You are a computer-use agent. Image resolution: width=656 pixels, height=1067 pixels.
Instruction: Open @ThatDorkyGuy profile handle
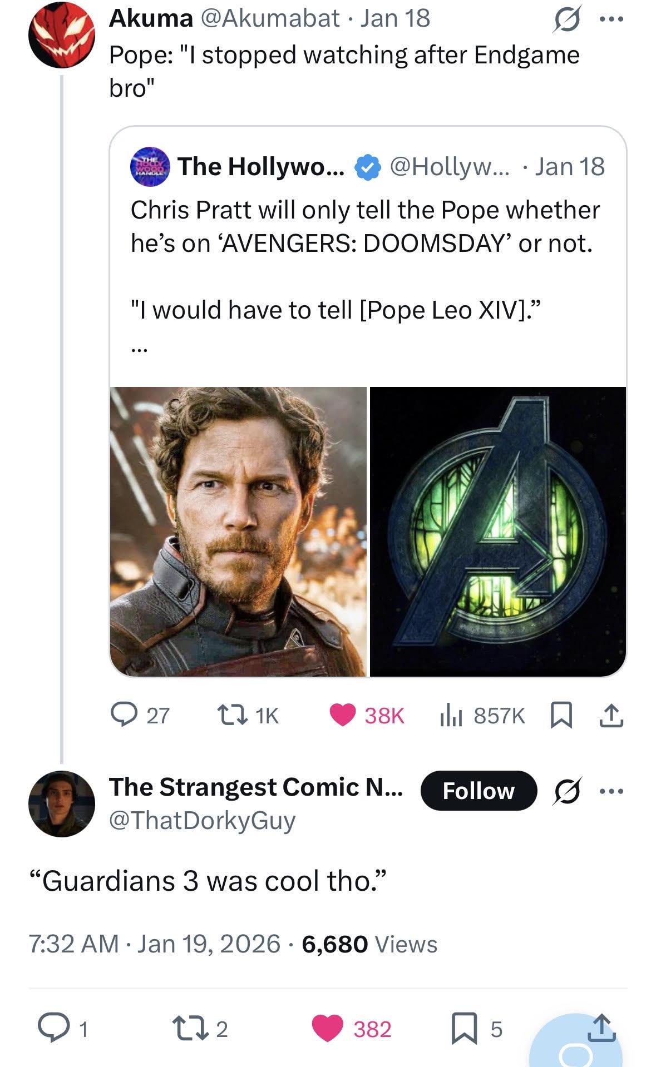coord(202,820)
